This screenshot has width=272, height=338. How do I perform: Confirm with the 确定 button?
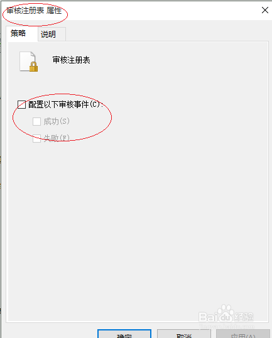click(x=124, y=334)
